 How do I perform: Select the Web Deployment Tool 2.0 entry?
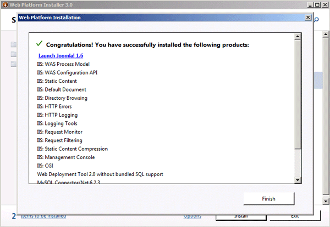click(100, 174)
